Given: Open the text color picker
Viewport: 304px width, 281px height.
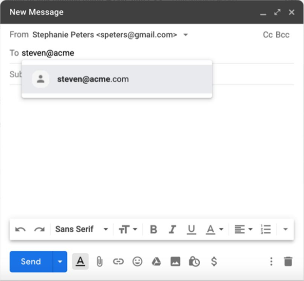Looking at the screenshot, I should click(214, 229).
